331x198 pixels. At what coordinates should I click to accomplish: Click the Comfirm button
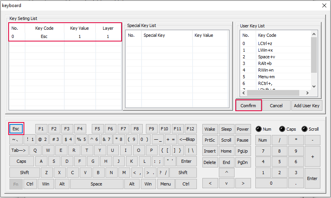[x=248, y=106]
